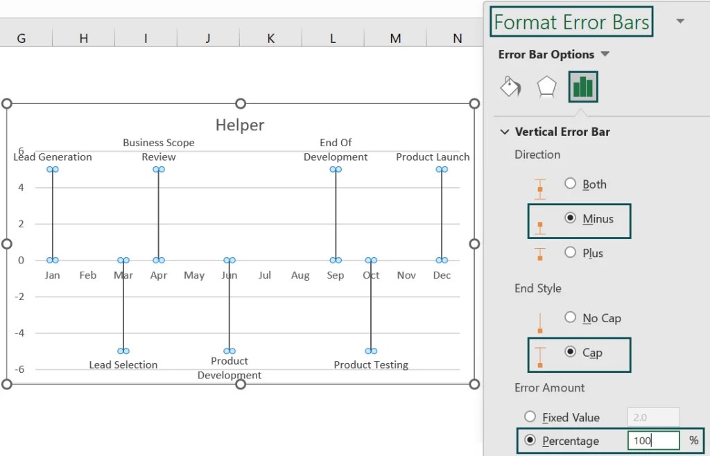Click the Effects pentagon icon

[546, 87]
